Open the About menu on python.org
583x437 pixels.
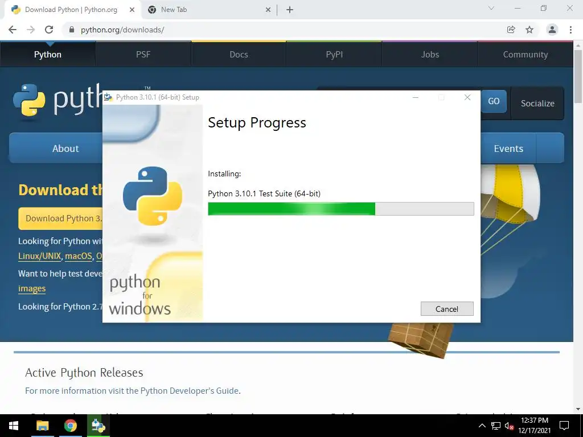click(x=56, y=149)
